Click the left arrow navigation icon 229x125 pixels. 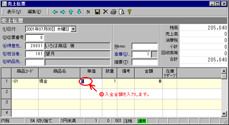55,12
